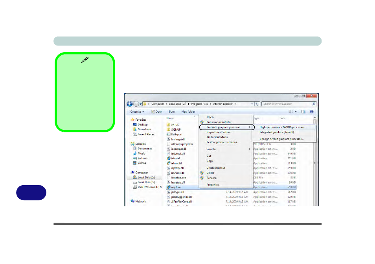Select Downloads under Favorites
The image size is (375, 264).
(142, 129)
